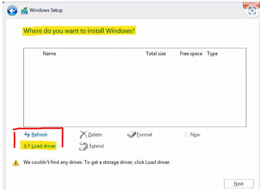Click the Load driver disc icon
The width and height of the screenshot is (260, 190).
point(27,146)
